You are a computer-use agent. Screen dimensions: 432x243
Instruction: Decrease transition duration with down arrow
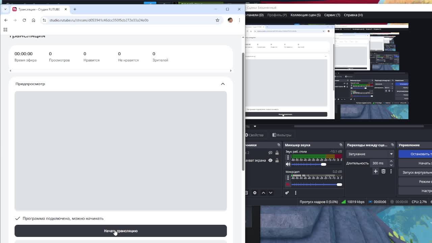click(x=391, y=165)
